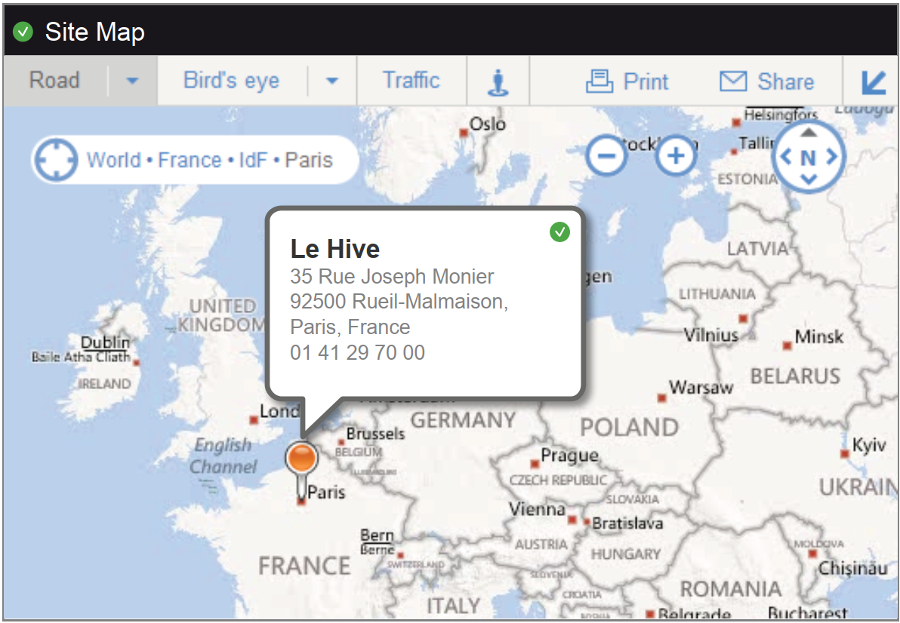Rotate the map right with the compass arrow
Image resolution: width=900 pixels, height=623 pixels.
tap(832, 156)
